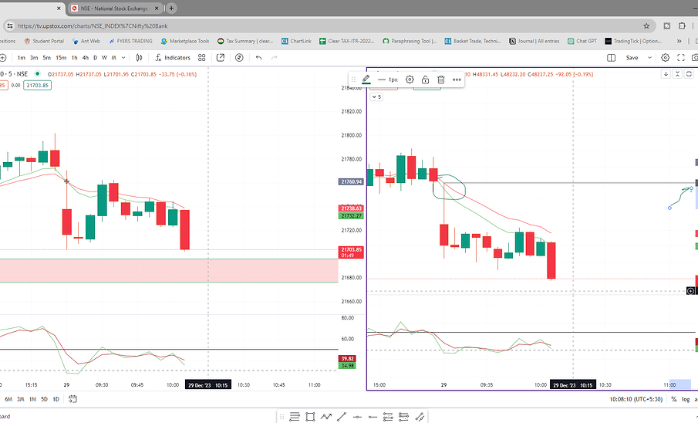Image resolution: width=698 pixels, height=423 pixels.
Task: Click the drawing line color pencil icon
Action: click(366, 80)
